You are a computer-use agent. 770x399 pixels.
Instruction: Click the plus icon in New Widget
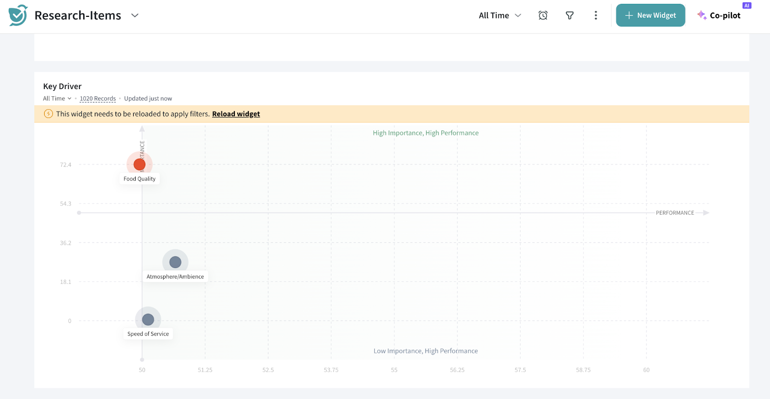[629, 15]
